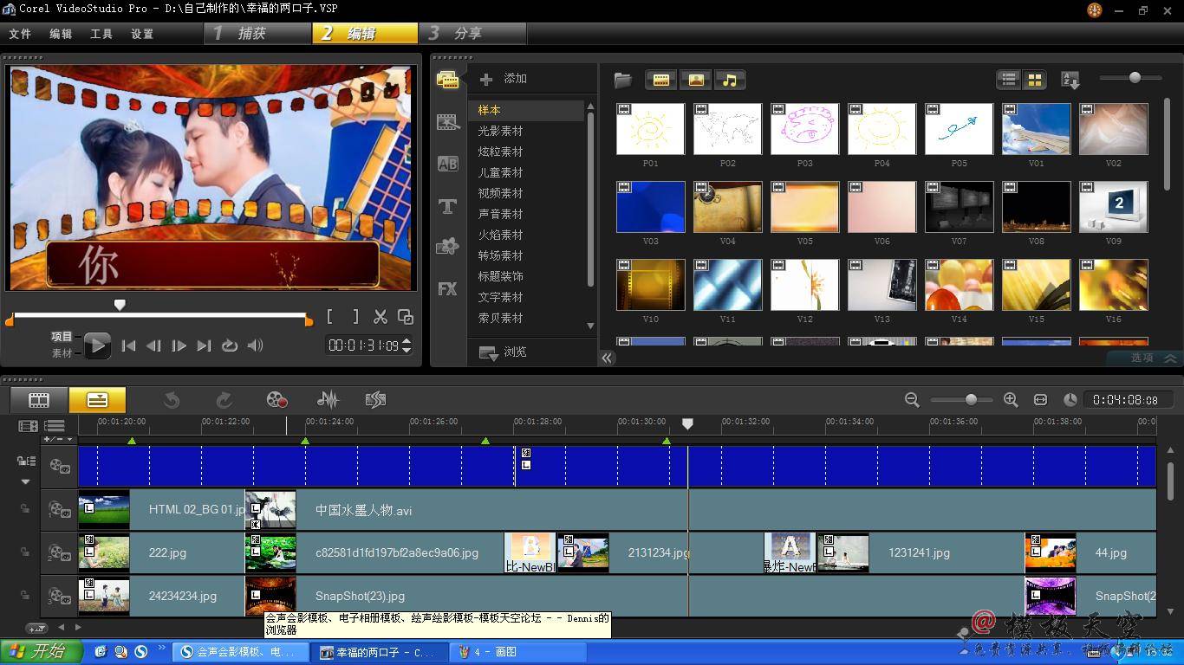Open the Auto Music / batch convert icon

[375, 399]
